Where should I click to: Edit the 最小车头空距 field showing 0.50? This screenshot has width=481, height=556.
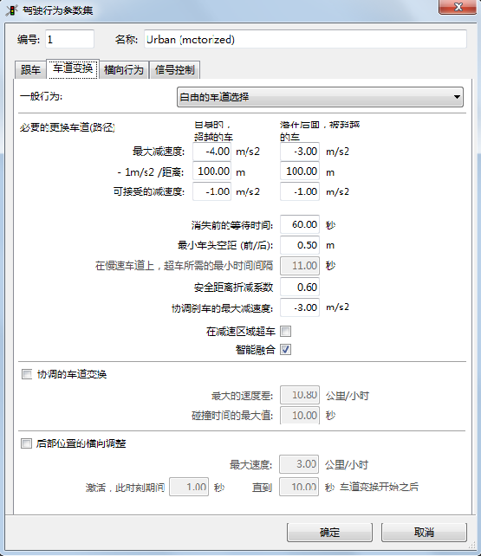point(300,245)
